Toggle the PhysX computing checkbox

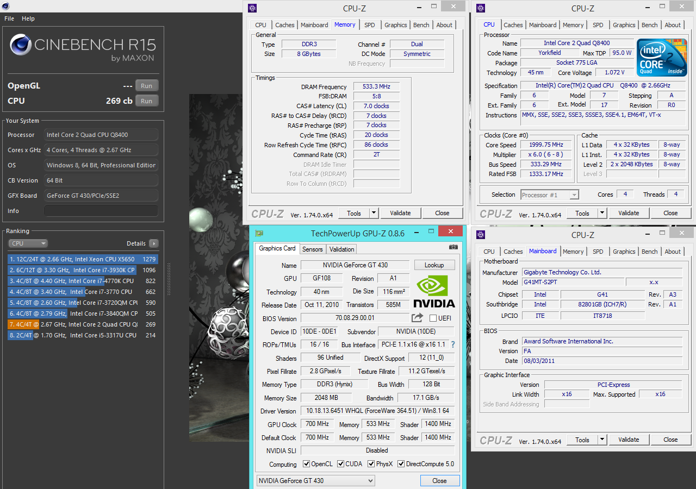coord(371,464)
